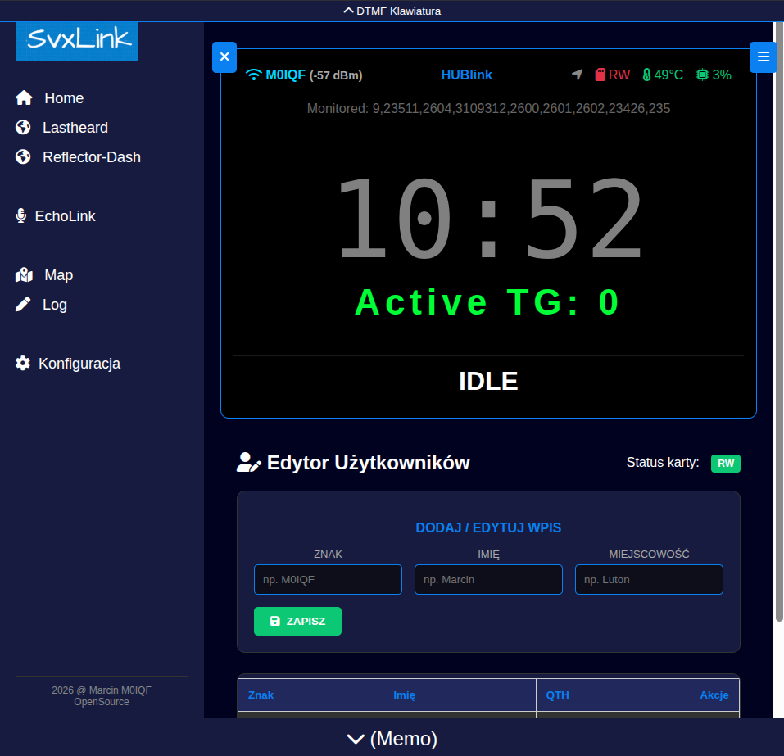Click the temperature 49°C indicator
The height and width of the screenshot is (756, 784).
click(663, 75)
